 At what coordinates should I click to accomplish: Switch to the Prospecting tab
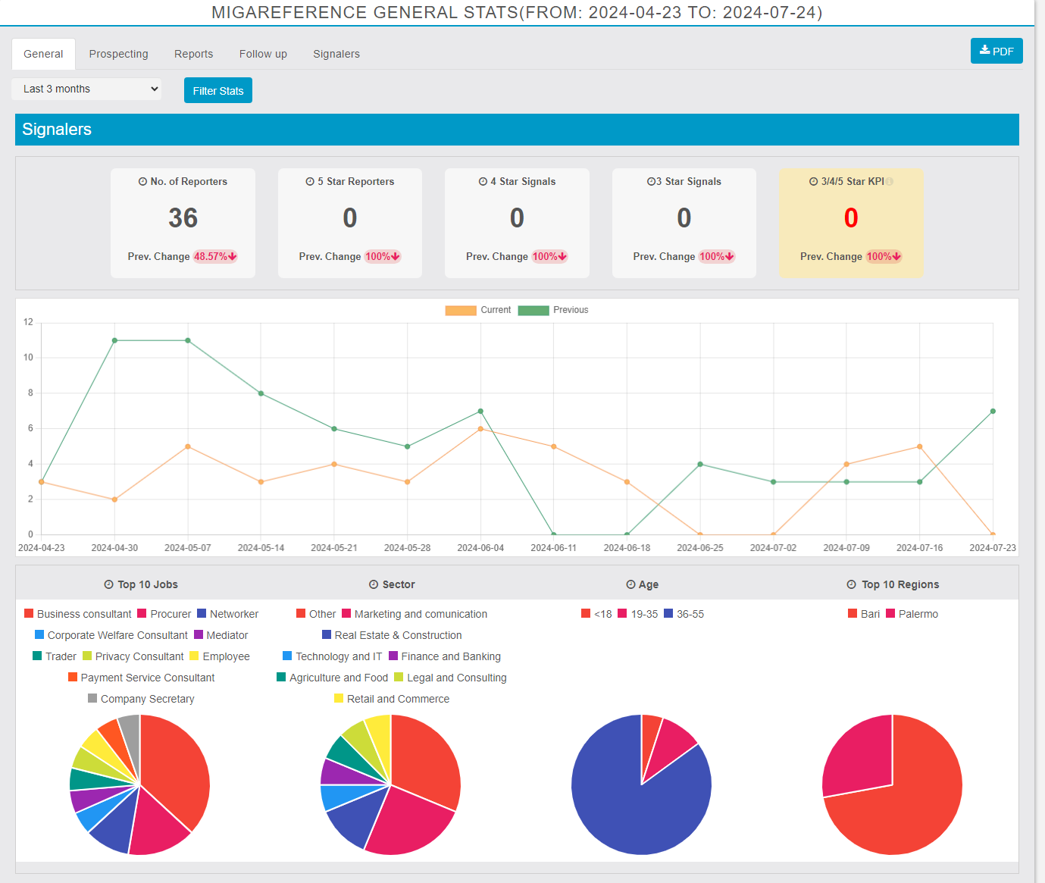point(118,54)
